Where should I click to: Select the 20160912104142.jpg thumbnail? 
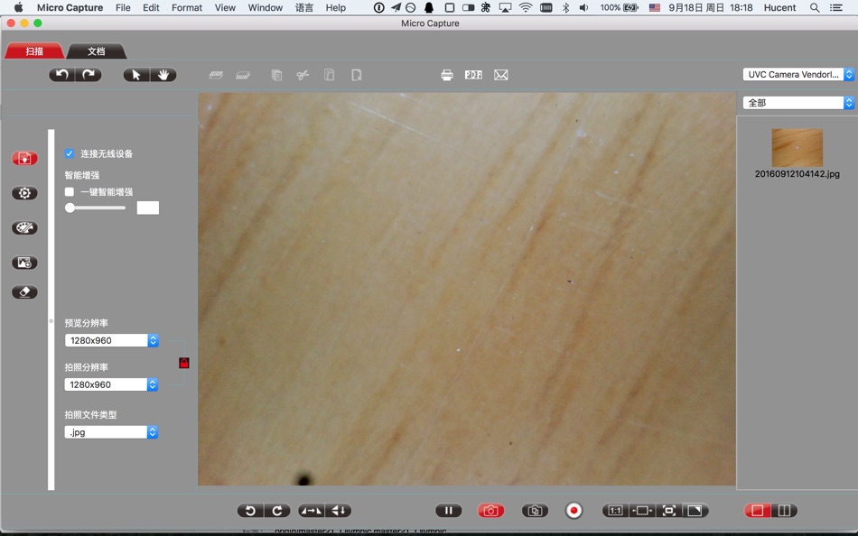tap(796, 146)
